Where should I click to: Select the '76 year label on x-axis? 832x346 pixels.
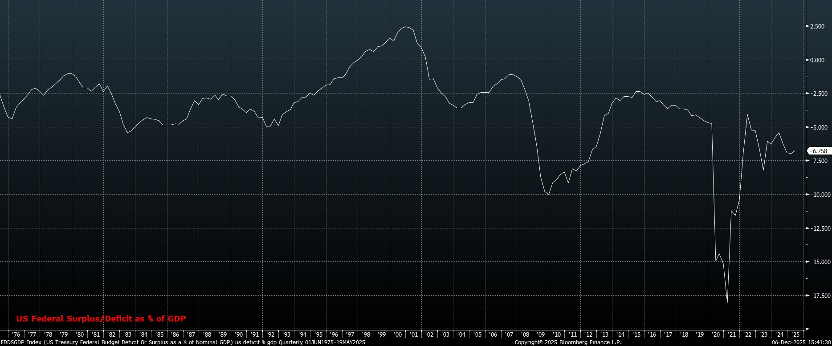coord(16,334)
